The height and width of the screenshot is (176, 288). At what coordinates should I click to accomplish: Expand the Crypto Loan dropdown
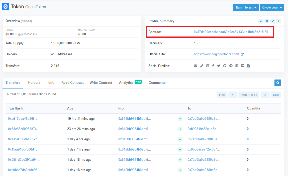pyautogui.click(x=272, y=7)
